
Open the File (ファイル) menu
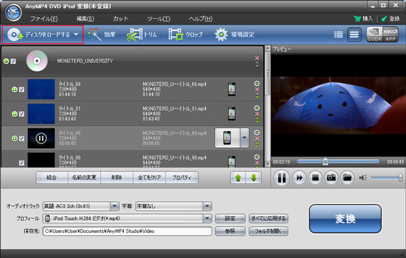pos(44,19)
